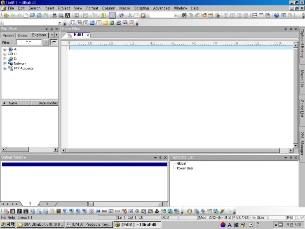Image resolution: width=305 pixels, height=229 pixels.
Task: Click the green refresh arrows toolbar icon
Action: point(290,15)
